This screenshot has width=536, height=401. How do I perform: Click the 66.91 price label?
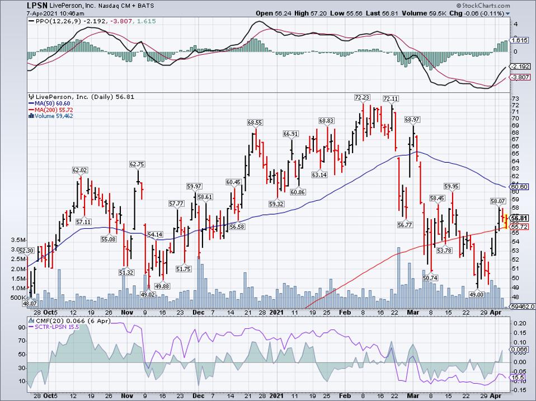pos(290,134)
